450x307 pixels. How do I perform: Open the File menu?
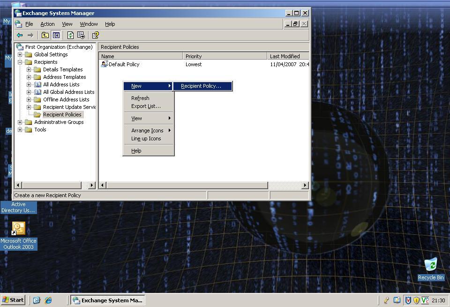29,24
